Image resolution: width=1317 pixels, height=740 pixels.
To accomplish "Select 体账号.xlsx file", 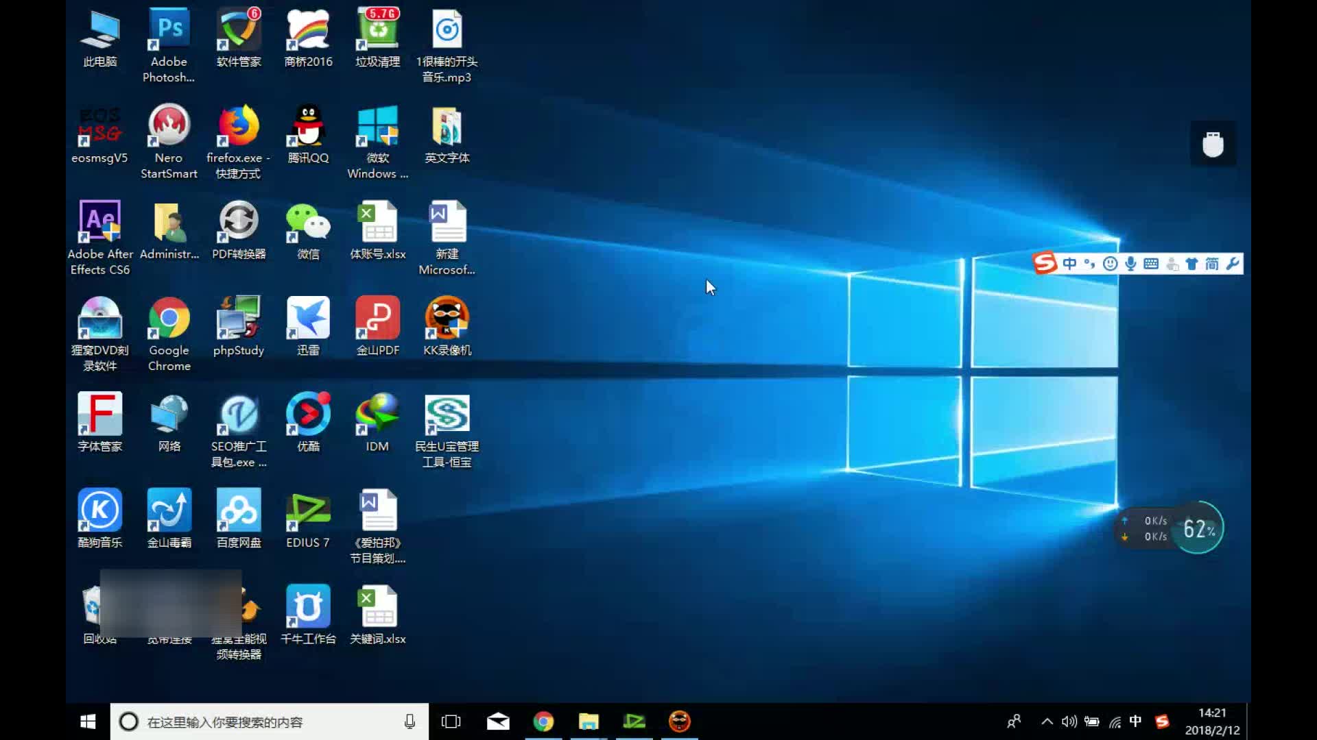I will pyautogui.click(x=377, y=231).
